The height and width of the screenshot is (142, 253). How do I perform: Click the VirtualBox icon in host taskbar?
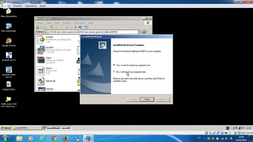(88, 138)
